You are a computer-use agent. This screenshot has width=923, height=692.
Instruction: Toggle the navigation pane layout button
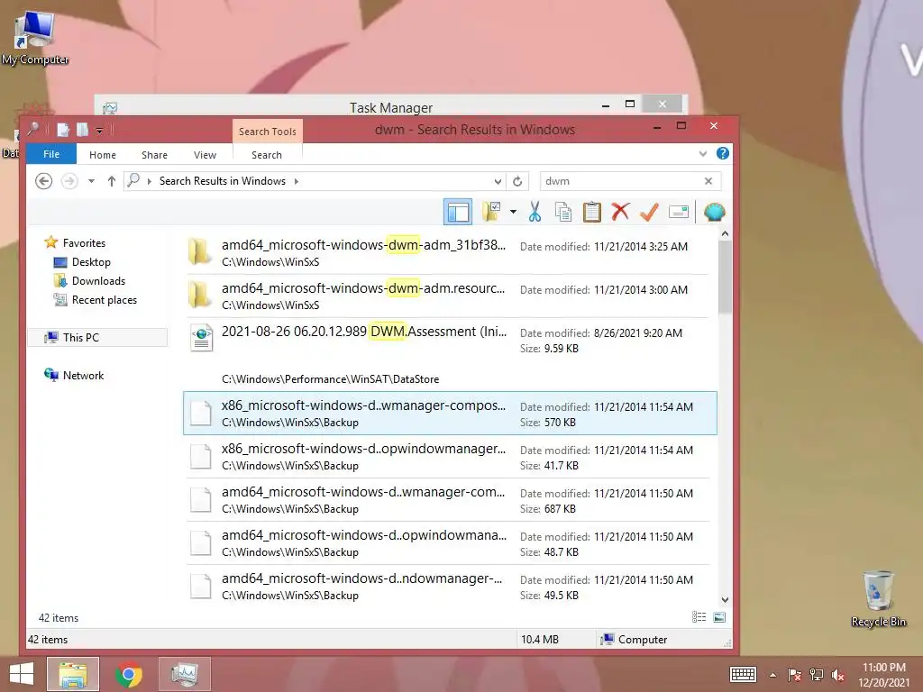click(457, 212)
